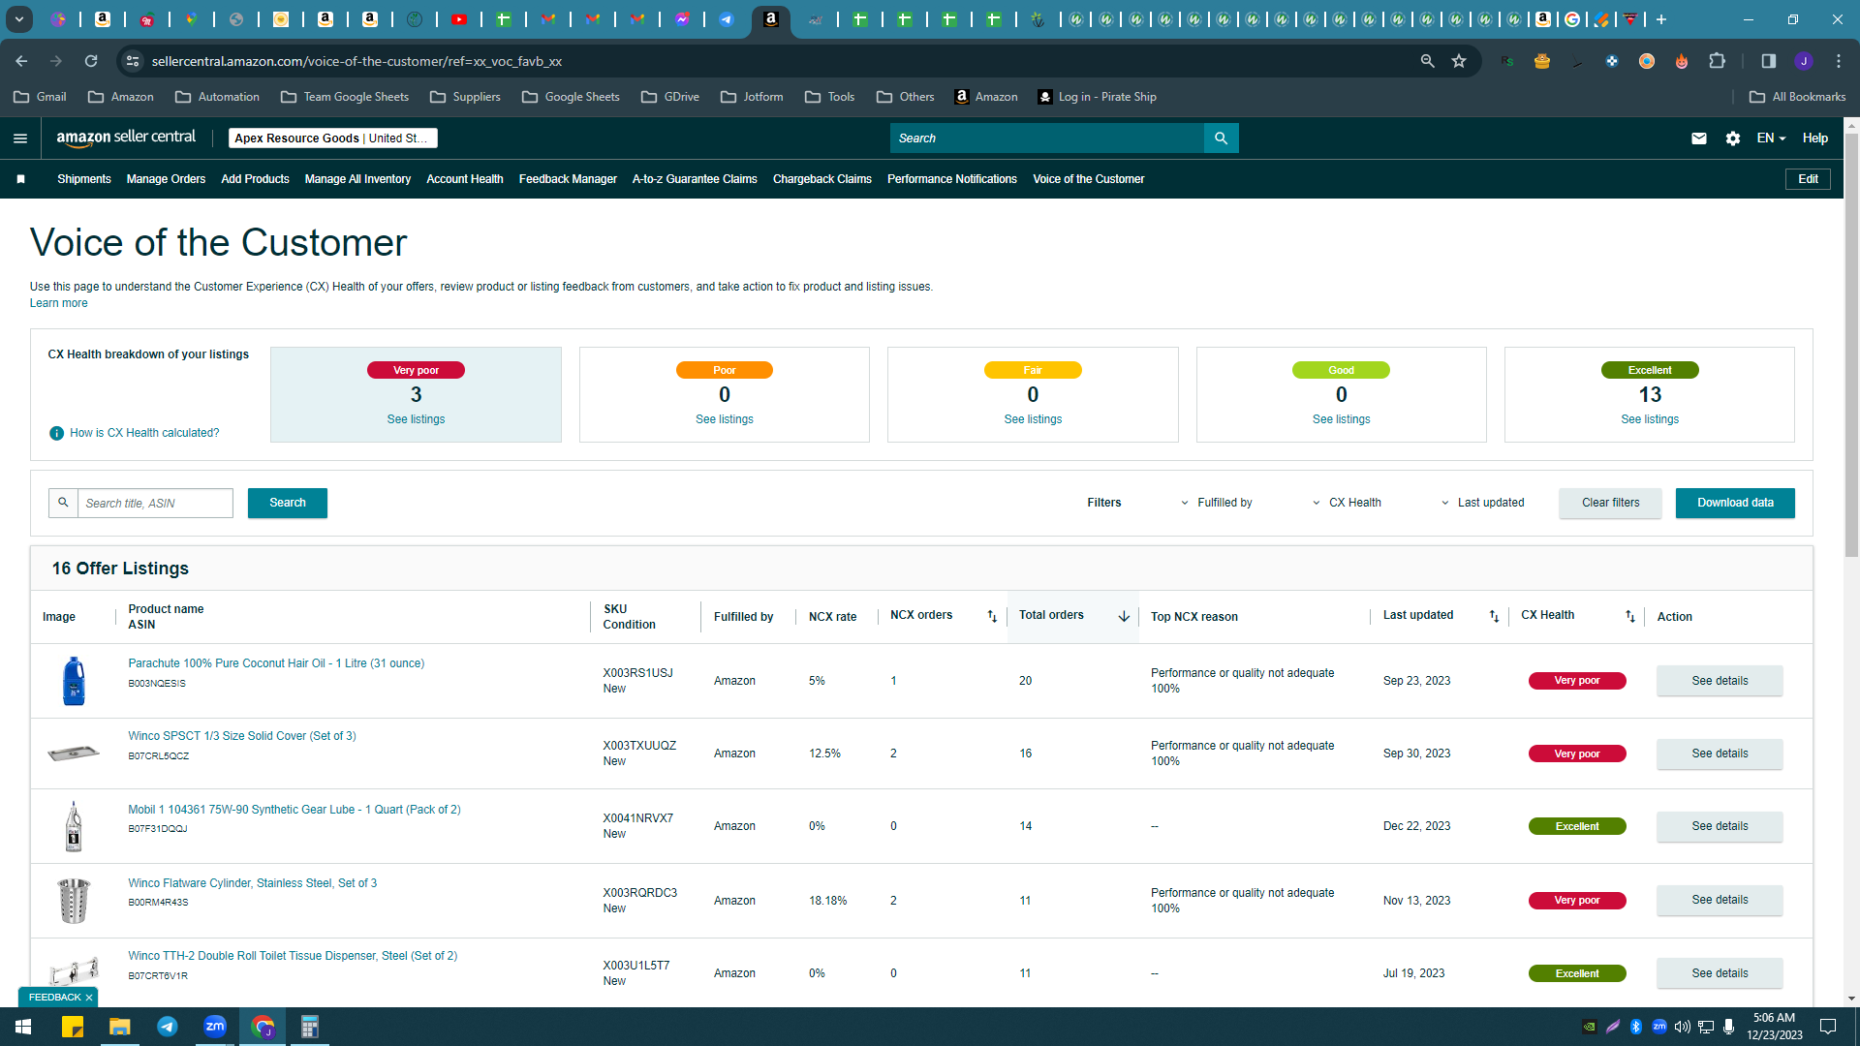Screen dimensions: 1860x1046
Task: Open Chrome three-dot menu
Action: pos(1839,61)
